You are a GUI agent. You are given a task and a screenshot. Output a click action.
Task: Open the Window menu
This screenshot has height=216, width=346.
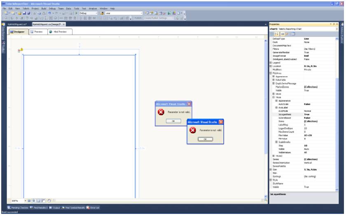103,8
